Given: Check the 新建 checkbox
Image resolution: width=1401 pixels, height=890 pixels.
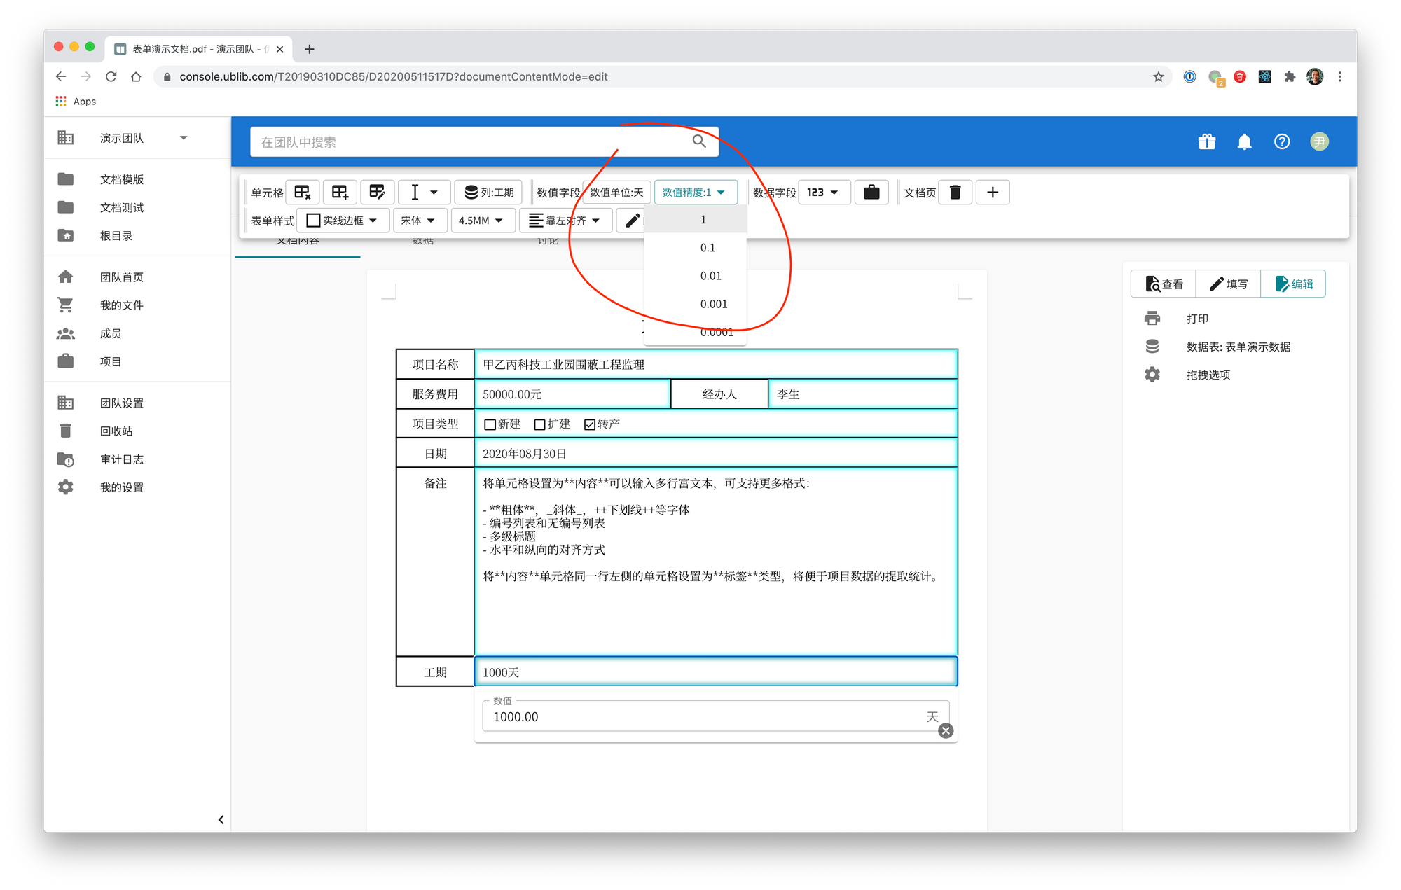Looking at the screenshot, I should (490, 424).
